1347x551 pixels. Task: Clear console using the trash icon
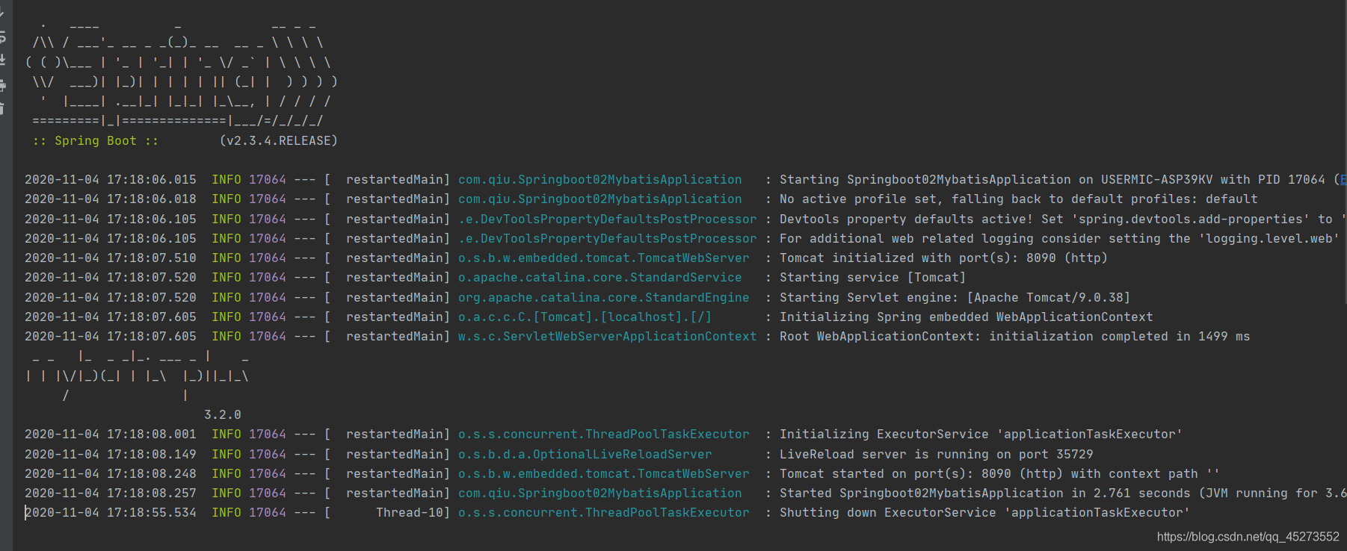[x=2, y=109]
